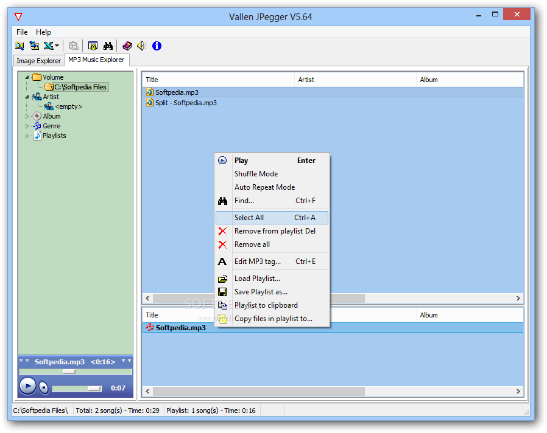This screenshot has height=433, width=547.
Task: Toggle Shuffle Mode in context menu
Action: [x=272, y=174]
